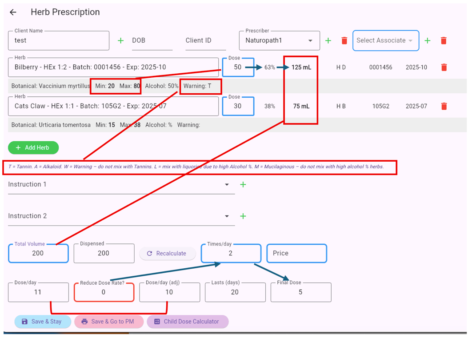Click Botanical: Urticaria tomentosa text
The image size is (472, 338).
51,125
